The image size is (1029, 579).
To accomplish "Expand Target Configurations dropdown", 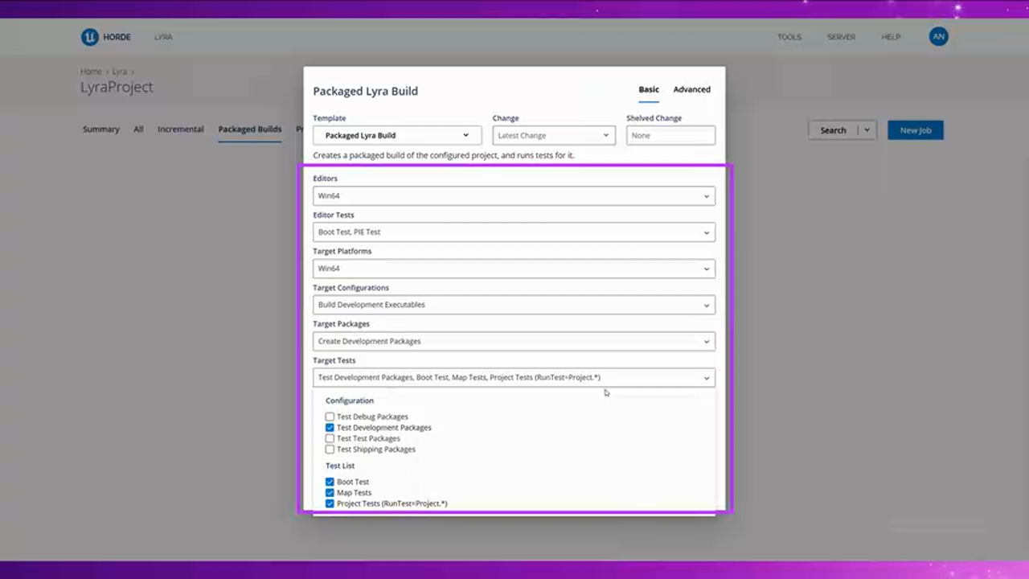I will click(x=514, y=305).
